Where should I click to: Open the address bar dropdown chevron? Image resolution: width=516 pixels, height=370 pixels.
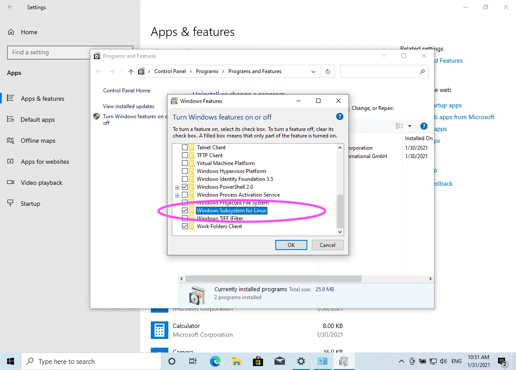coord(313,71)
